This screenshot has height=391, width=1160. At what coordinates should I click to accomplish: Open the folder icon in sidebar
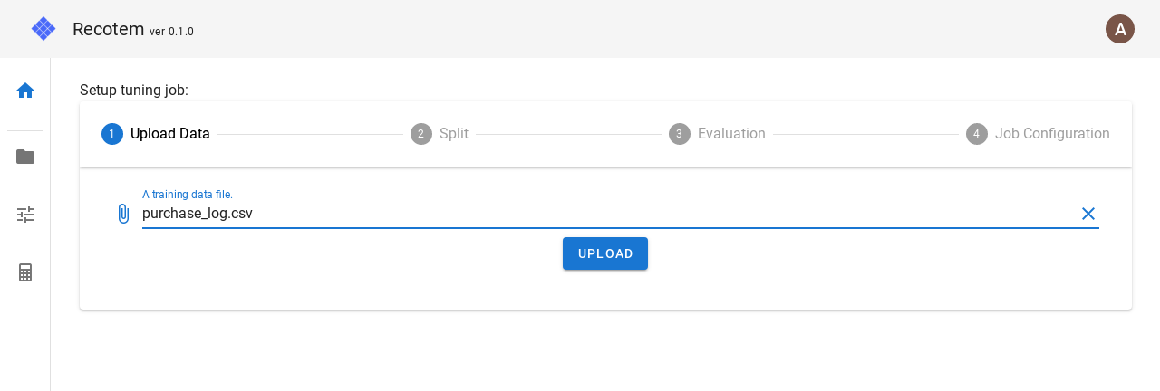(x=25, y=157)
